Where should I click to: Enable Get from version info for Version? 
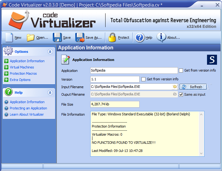point(143,79)
